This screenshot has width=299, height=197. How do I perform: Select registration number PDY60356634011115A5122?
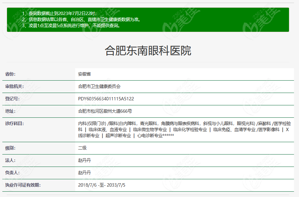pos(106,99)
